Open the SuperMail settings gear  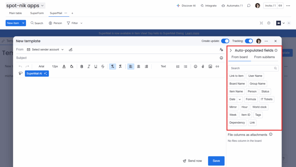pyautogui.click(x=269, y=23)
